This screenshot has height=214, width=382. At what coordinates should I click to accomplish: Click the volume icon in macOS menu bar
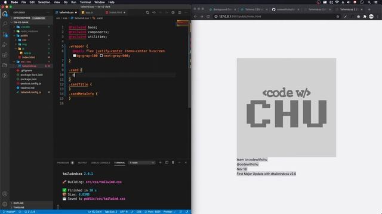(349, 2)
